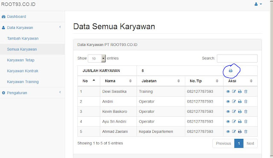Click the Ayu Sri Andini name cell

(x=119, y=121)
